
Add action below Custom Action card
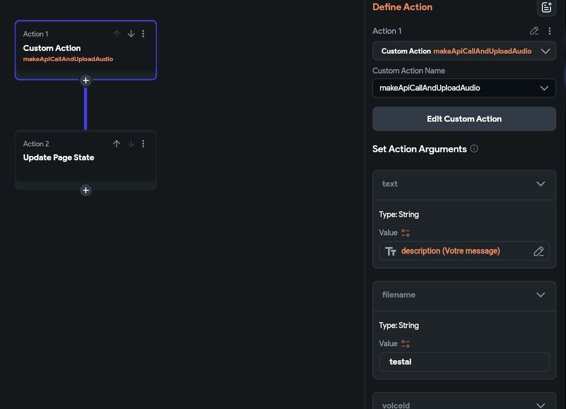pyautogui.click(x=85, y=80)
